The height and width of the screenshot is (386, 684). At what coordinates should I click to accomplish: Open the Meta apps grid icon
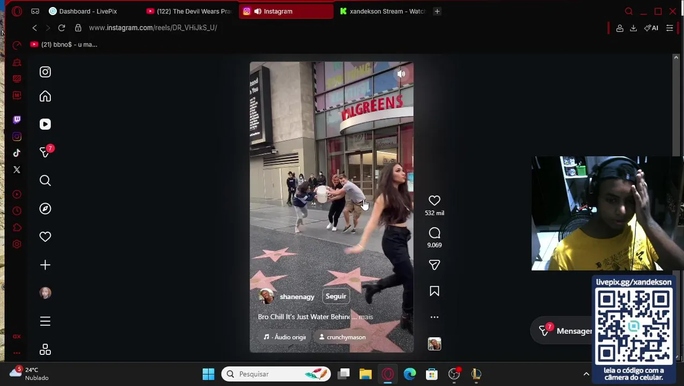coord(45,350)
